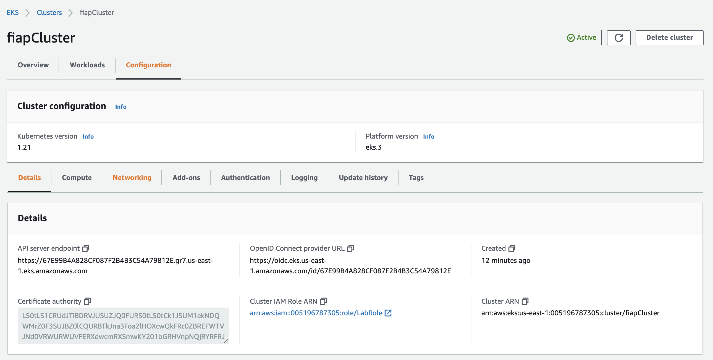The height and width of the screenshot is (360, 713).
Task: Open the Compute sub-tab
Action: [77, 178]
